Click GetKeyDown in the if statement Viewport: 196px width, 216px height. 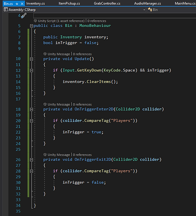click(89, 71)
